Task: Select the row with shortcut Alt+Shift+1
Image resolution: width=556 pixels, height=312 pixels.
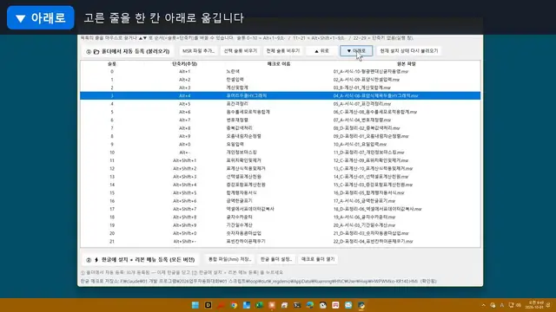Action: point(280,160)
